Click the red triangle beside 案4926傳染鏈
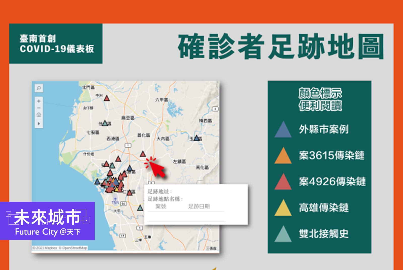 click(x=283, y=182)
